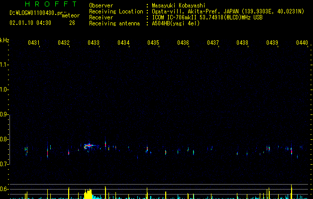The width and height of the screenshot is (313, 199).
Task: Click the 0.7 kHz axis label
Action: [x=4, y=164]
